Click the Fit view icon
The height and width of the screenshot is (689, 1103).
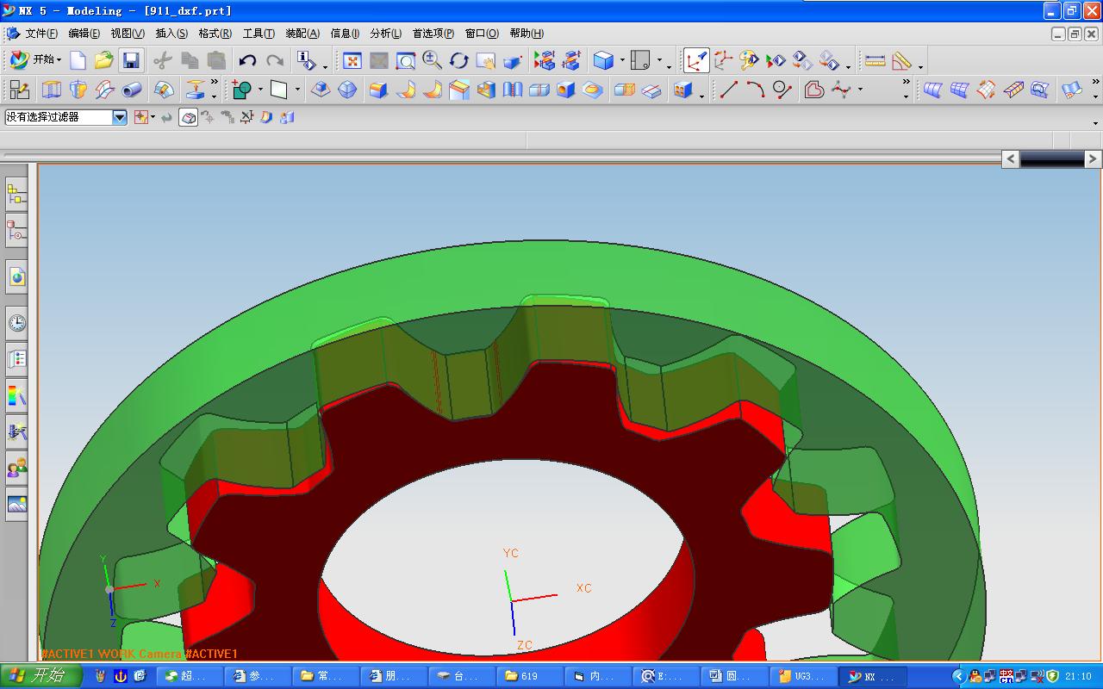[x=352, y=60]
